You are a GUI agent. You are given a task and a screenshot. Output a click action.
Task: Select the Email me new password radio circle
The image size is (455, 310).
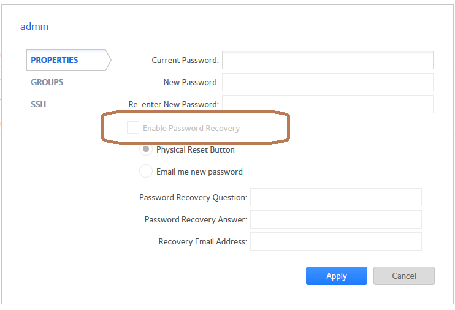point(146,172)
